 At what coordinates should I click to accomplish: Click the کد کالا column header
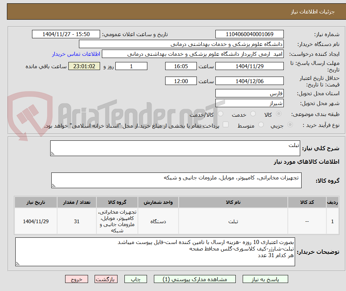[x=307, y=202]
